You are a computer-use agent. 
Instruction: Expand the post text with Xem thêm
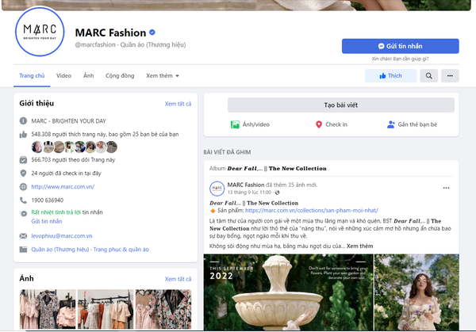[x=359, y=246]
